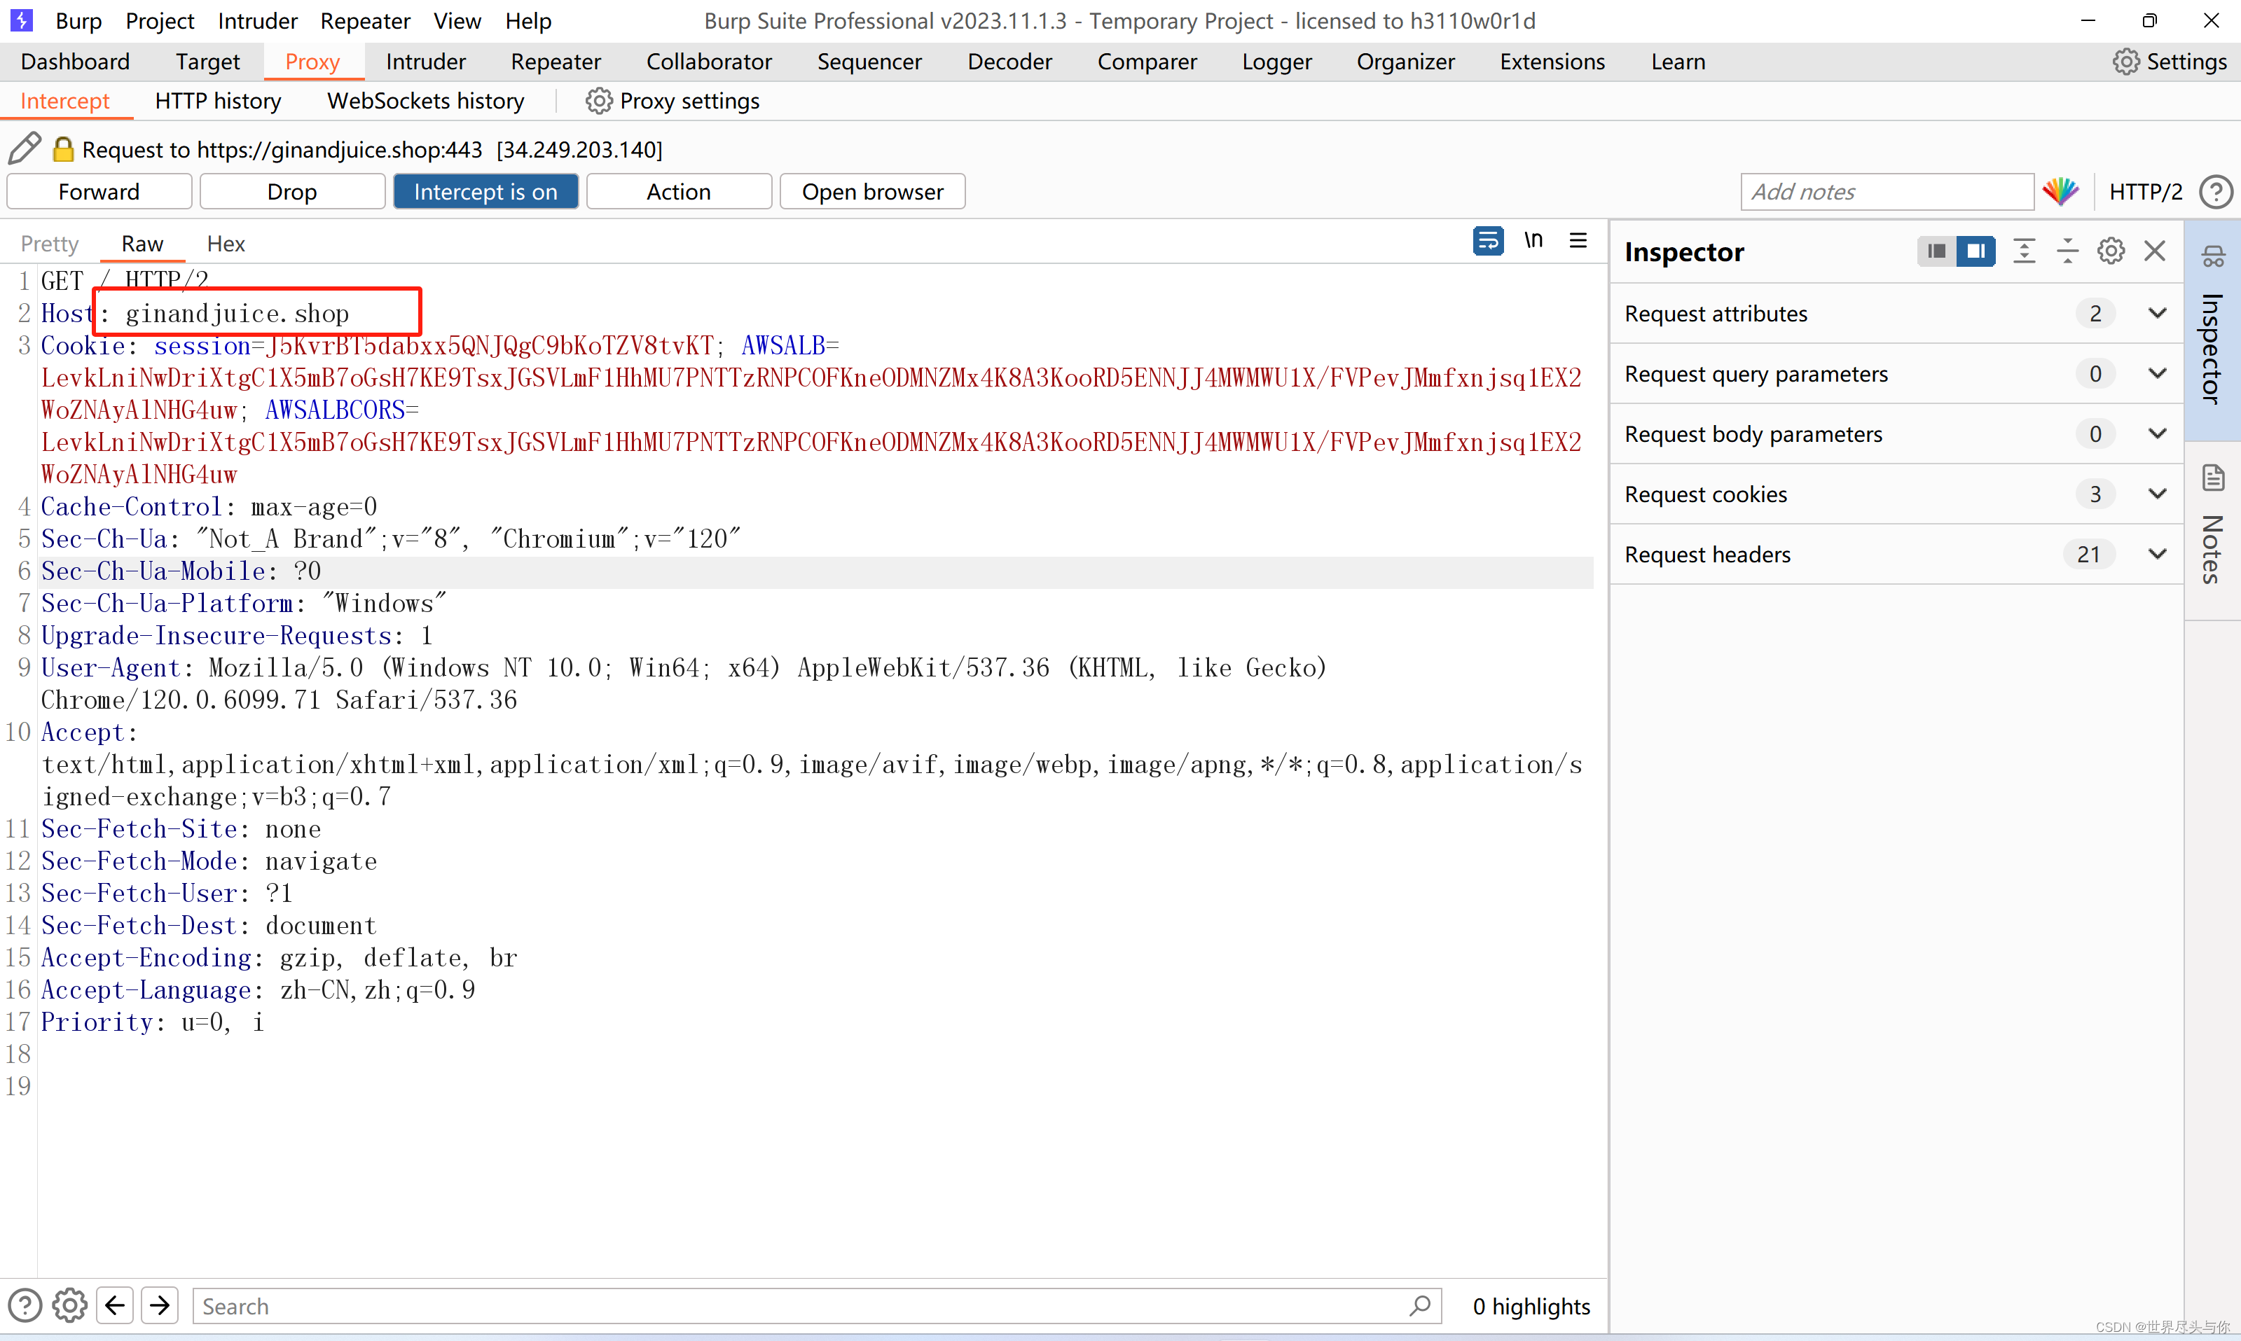Open the Logger tab

click(1276, 62)
